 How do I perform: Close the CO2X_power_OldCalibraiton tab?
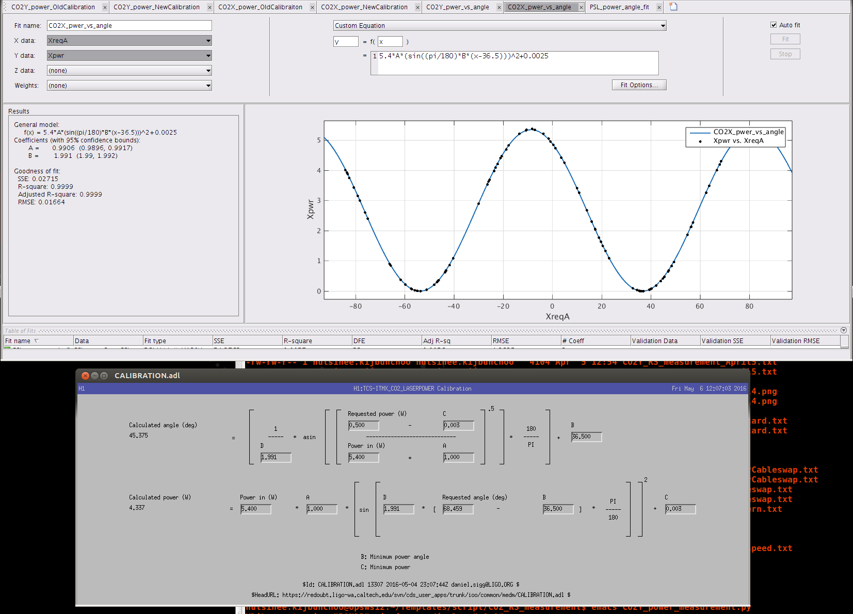(312, 7)
